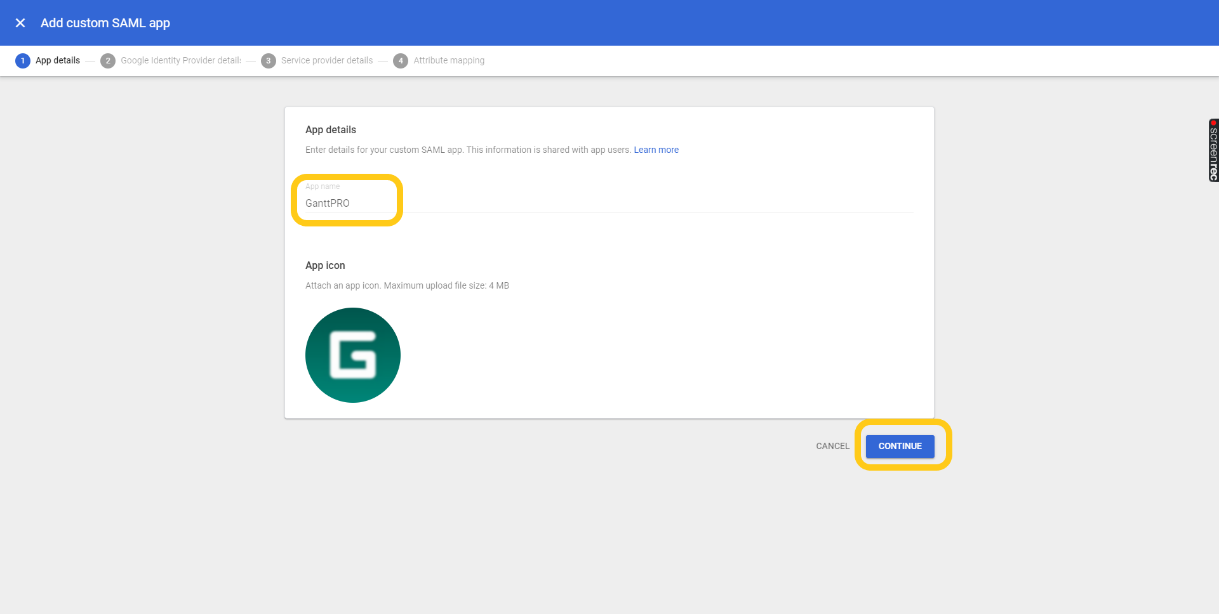
Task: Click the 'Add custom SAML app' title
Action: 105,23
